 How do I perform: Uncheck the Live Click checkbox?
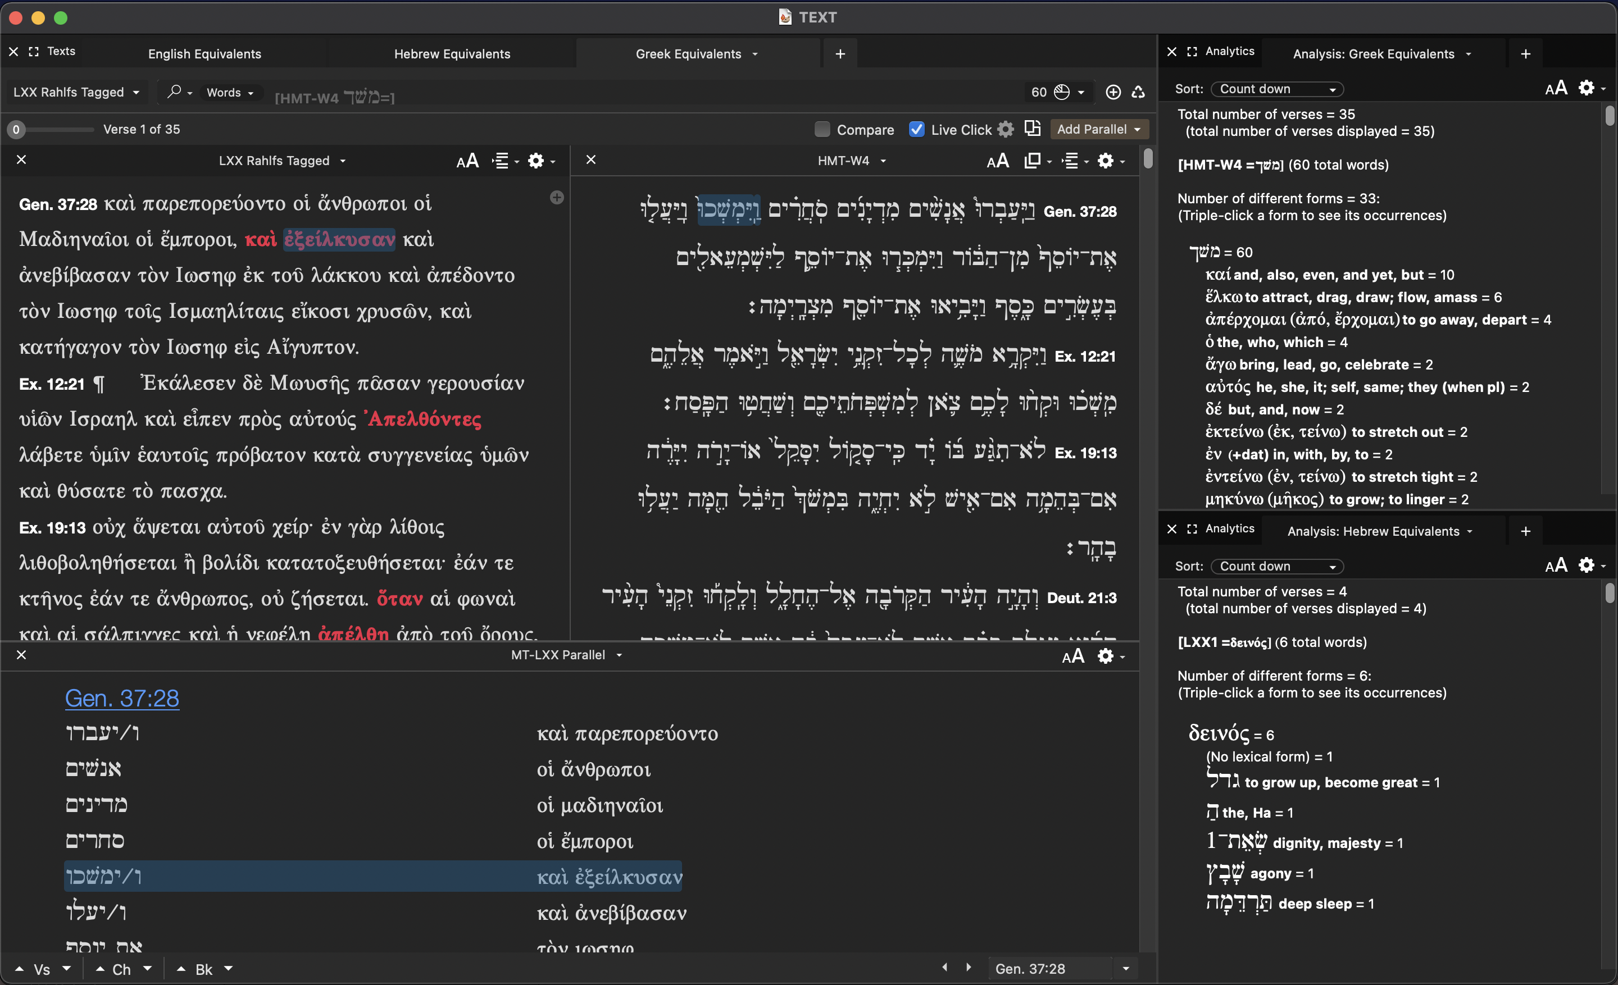pos(917,129)
